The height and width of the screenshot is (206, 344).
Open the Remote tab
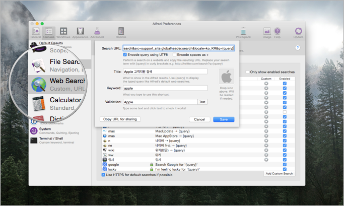[x=121, y=33]
